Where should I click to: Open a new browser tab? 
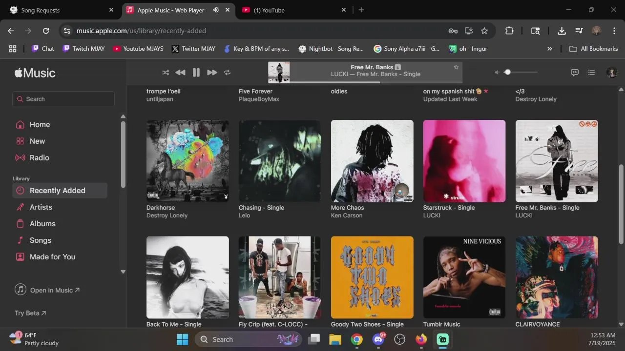click(361, 10)
